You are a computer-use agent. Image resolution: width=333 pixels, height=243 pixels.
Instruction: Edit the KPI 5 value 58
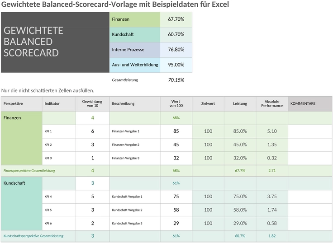(x=176, y=210)
